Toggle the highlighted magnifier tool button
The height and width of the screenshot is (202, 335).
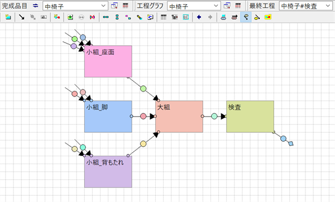246,17
